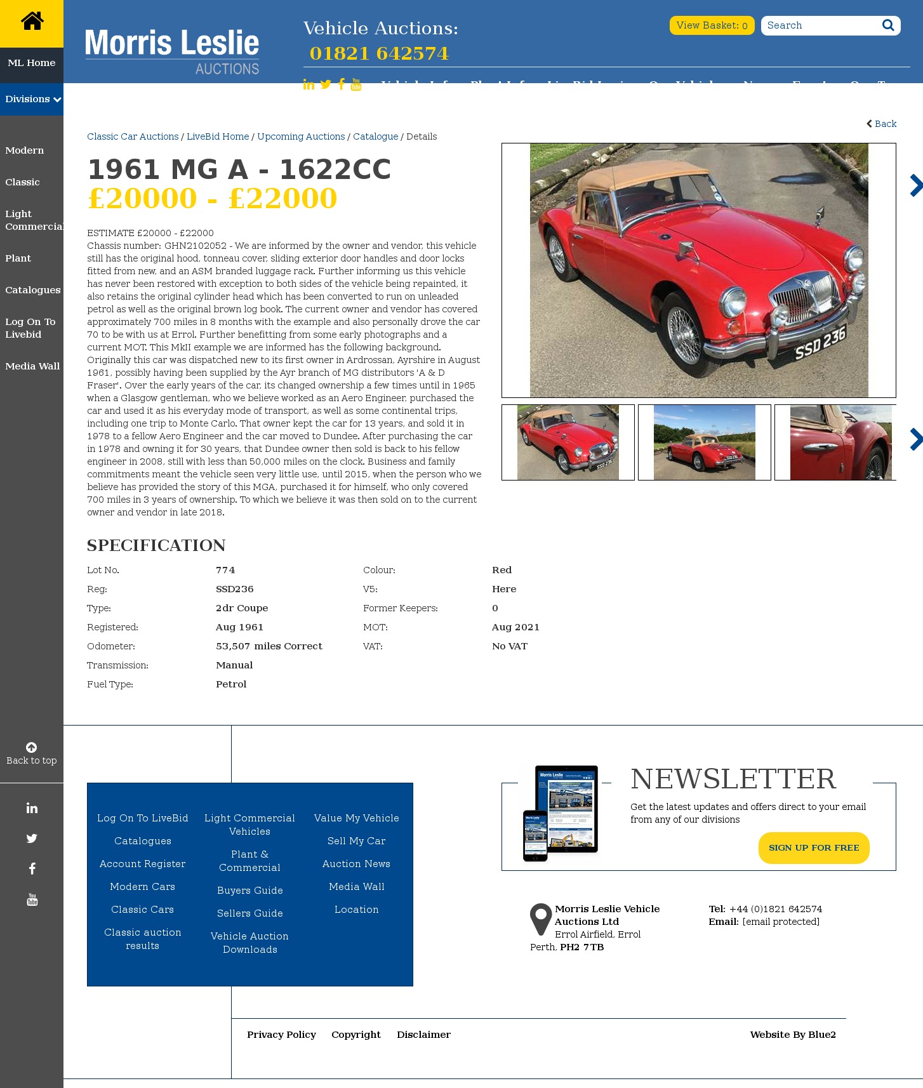Open Media Wall in sidebar
The width and height of the screenshot is (923, 1088).
point(32,366)
